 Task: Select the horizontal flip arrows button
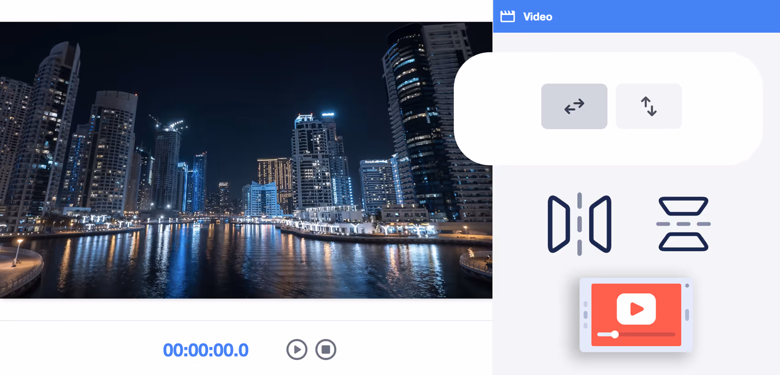tap(574, 106)
